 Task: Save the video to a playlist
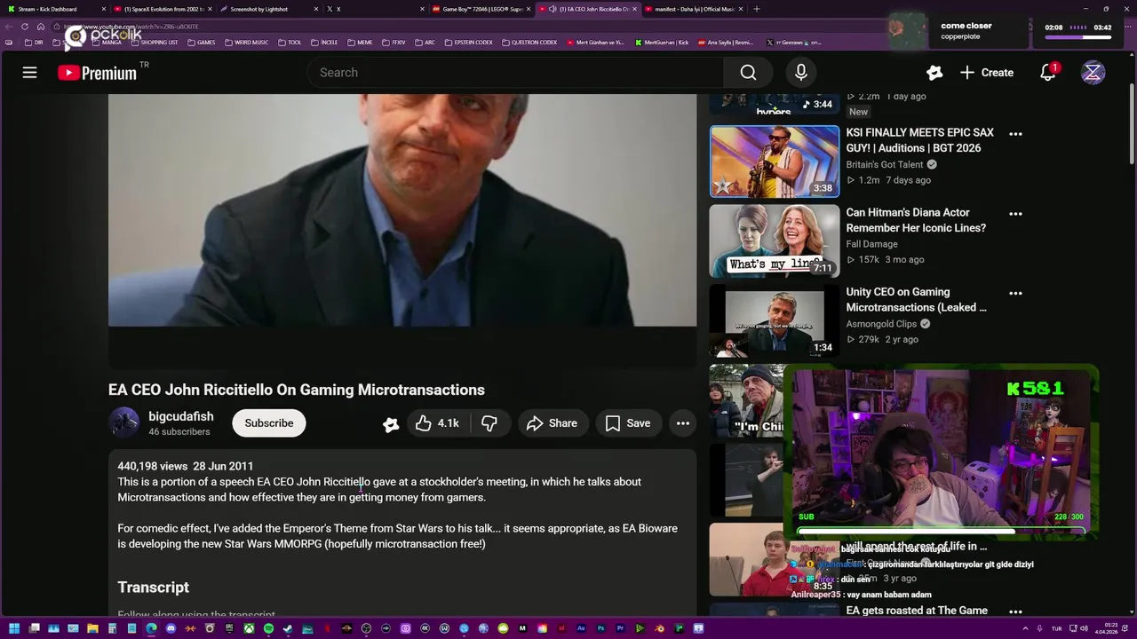[627, 423]
